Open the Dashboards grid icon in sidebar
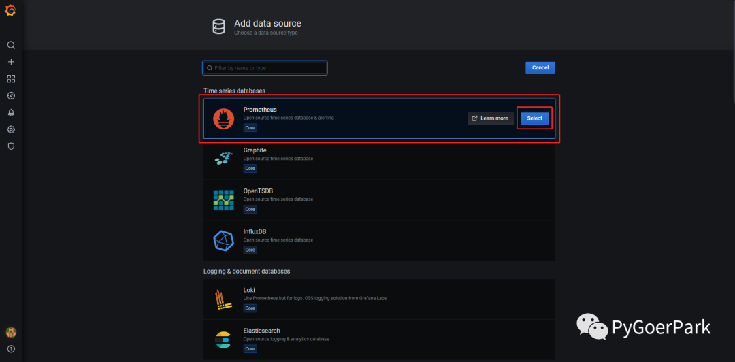The image size is (735, 362). coord(12,79)
